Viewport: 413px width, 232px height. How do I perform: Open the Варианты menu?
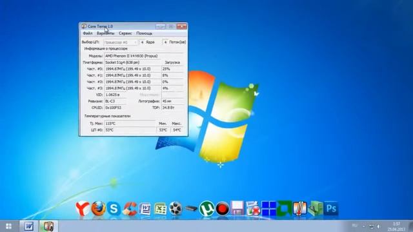(x=105, y=34)
